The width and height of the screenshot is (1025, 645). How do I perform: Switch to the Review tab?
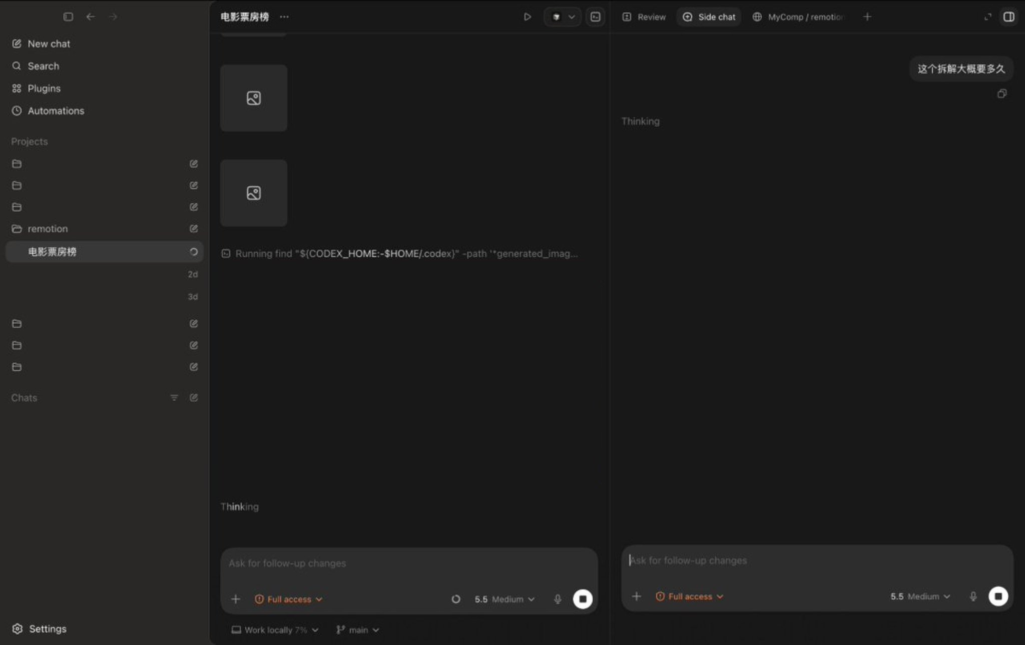pos(644,17)
